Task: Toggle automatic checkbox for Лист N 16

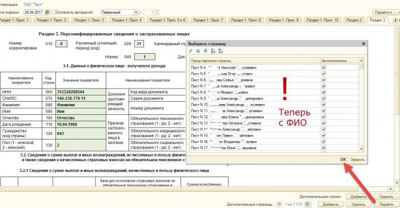Action: tap(323, 142)
